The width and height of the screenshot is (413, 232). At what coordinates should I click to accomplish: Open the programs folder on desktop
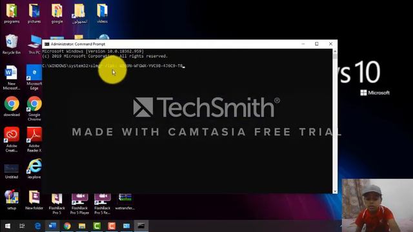point(12,14)
